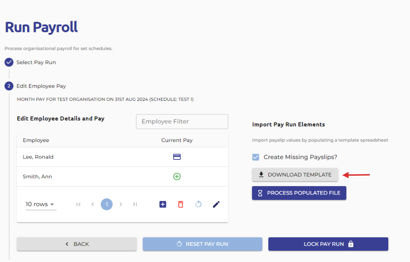Click the month pay schedule description text
The image size is (410, 262).
[105, 99]
